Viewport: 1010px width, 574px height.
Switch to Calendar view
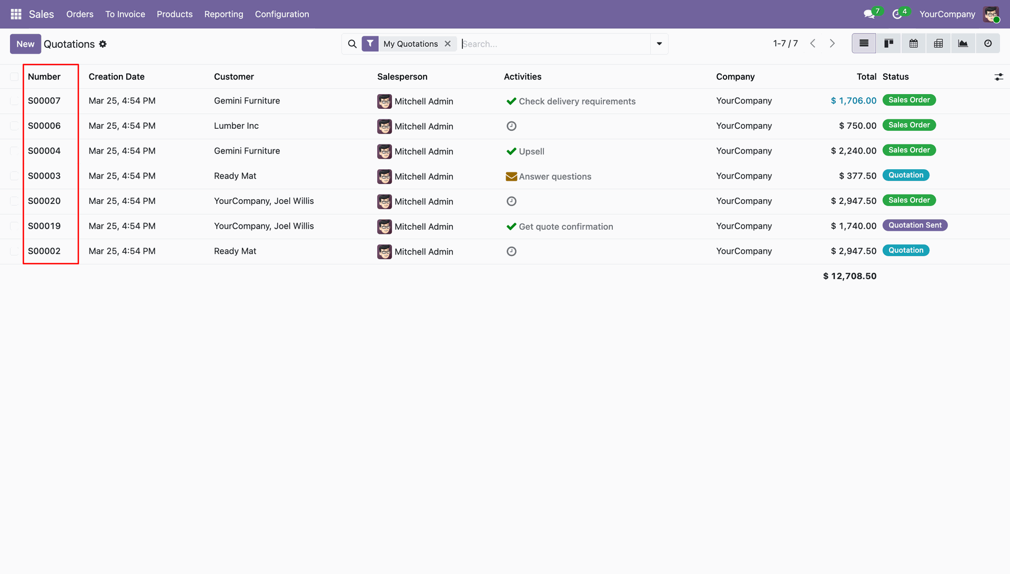click(914, 44)
